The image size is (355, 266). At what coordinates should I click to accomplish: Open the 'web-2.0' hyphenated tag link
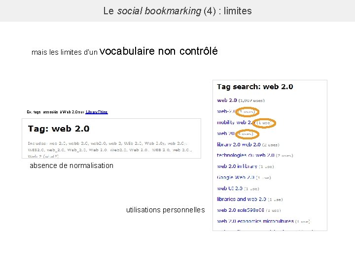click(226, 111)
